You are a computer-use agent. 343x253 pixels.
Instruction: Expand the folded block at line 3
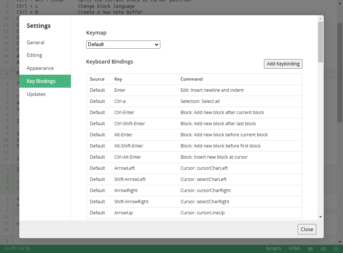(x=11, y=211)
